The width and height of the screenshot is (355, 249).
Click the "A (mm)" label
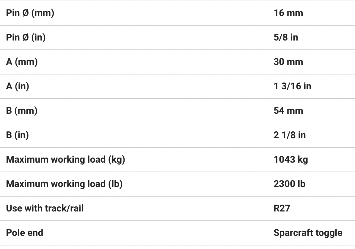pyautogui.click(x=22, y=62)
